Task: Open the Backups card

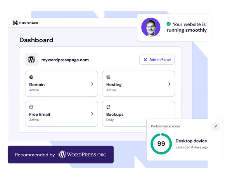Action: [138, 113]
